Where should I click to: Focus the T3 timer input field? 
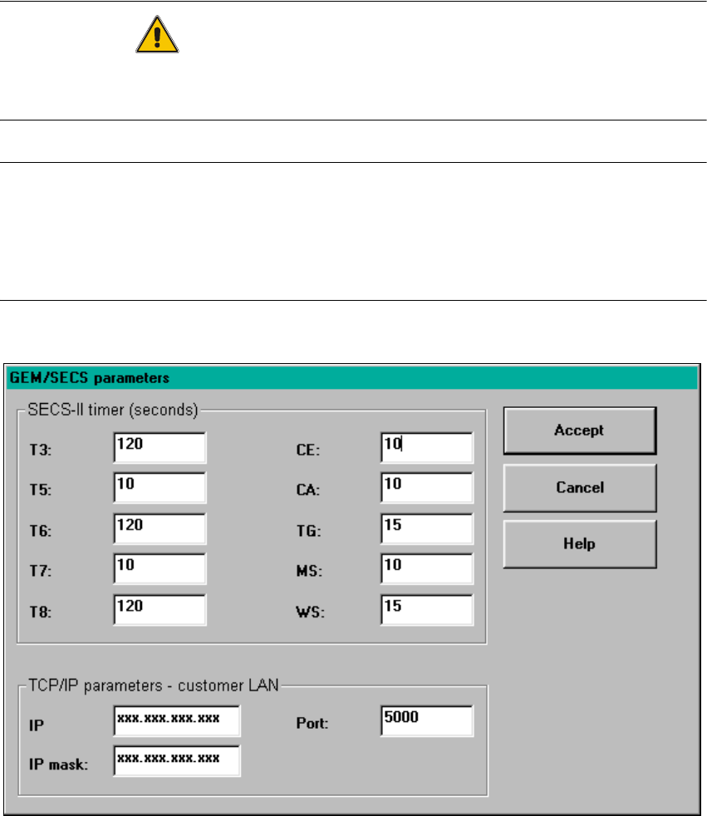(160, 448)
